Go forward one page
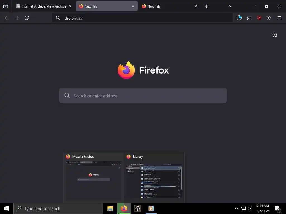The image size is (286, 214). tap(17, 18)
